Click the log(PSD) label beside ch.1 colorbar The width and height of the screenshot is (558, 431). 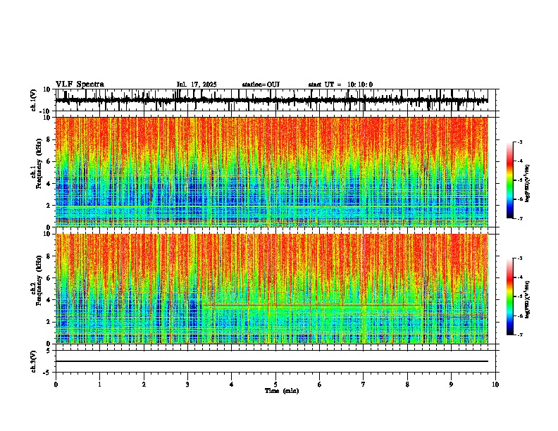tap(528, 183)
